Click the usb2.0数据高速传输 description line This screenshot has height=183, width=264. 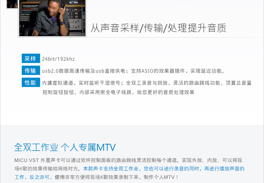(133, 71)
